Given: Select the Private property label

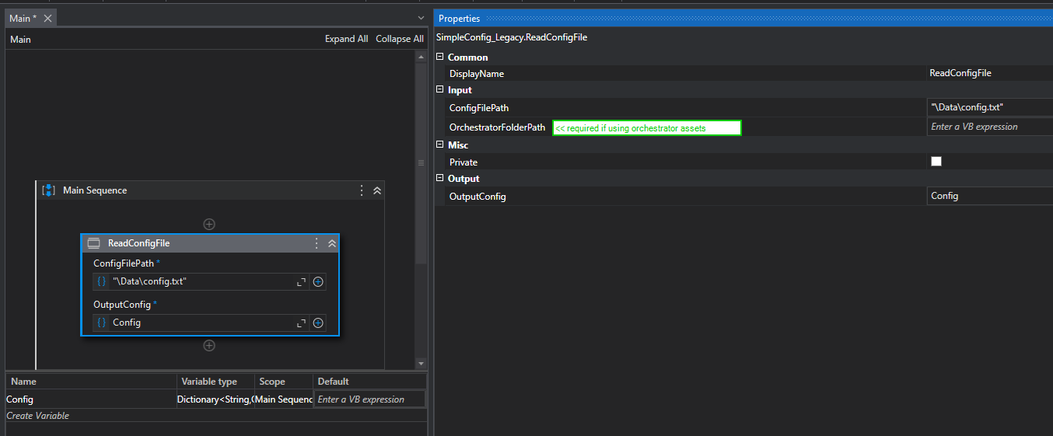Looking at the screenshot, I should pos(464,162).
